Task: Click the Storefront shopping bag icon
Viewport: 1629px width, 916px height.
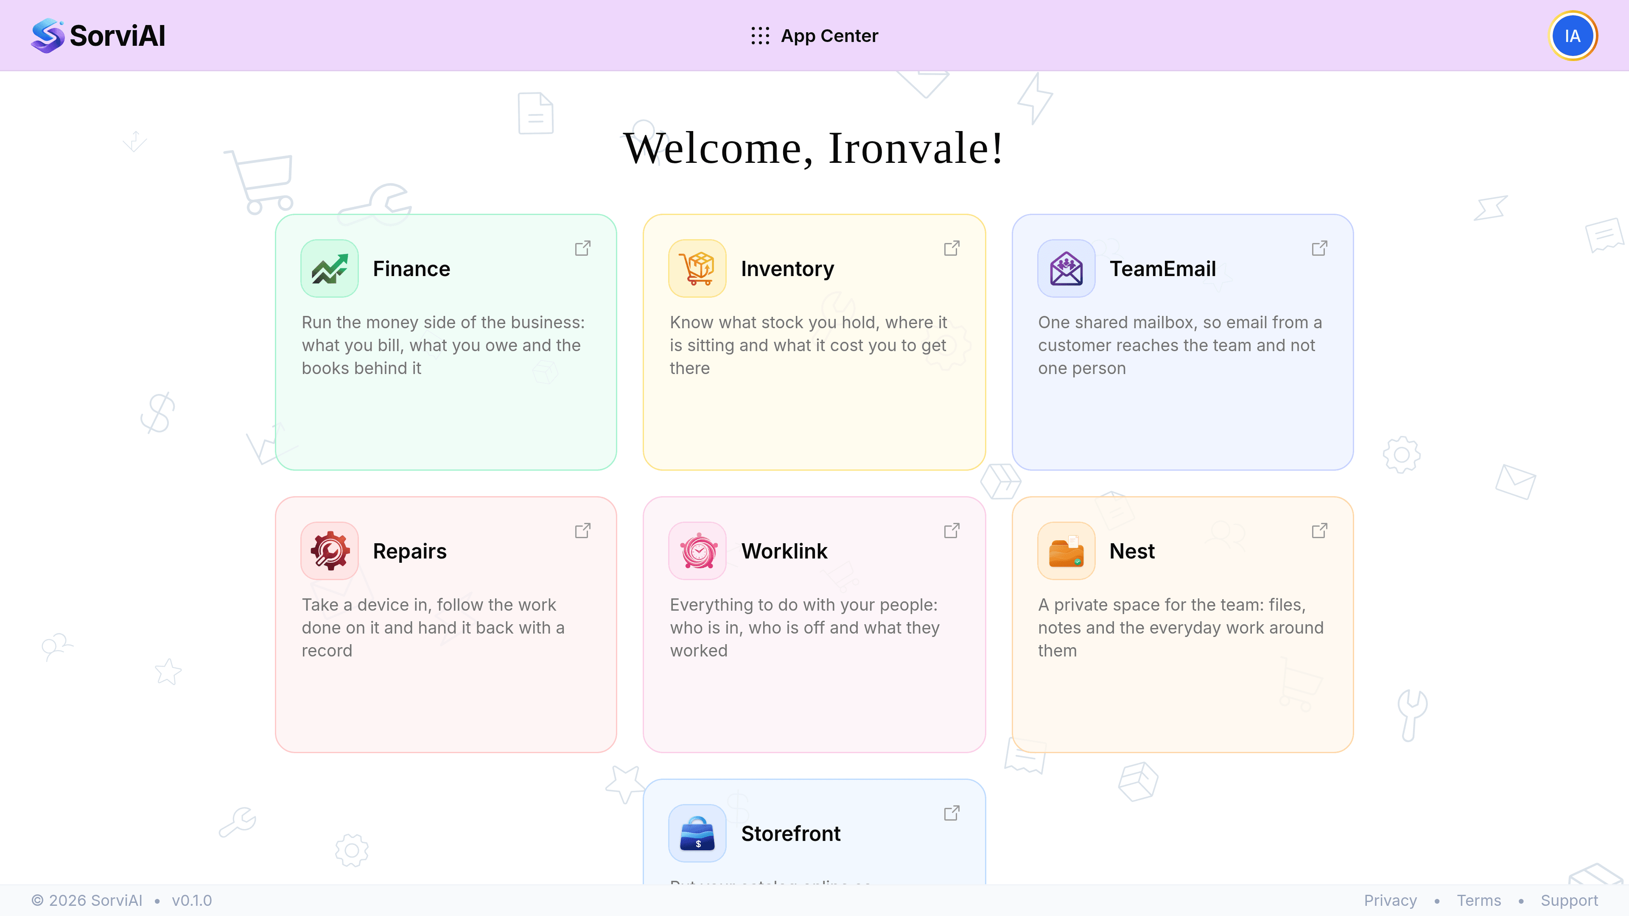Action: [x=697, y=833]
